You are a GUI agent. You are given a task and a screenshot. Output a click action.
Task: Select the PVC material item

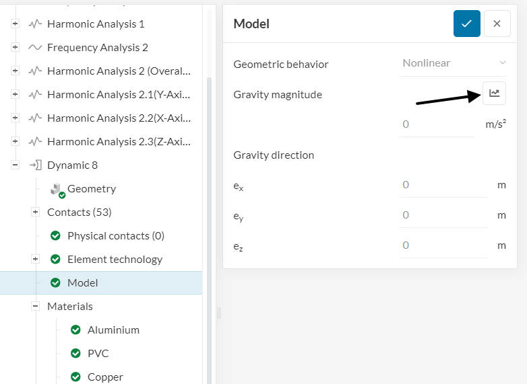pos(98,354)
